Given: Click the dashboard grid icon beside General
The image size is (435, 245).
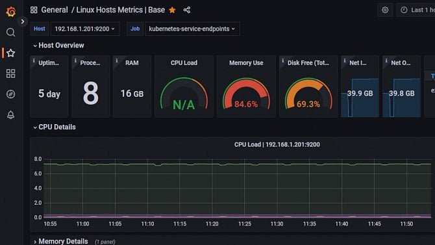Looking at the screenshot, I should tap(34, 10).
